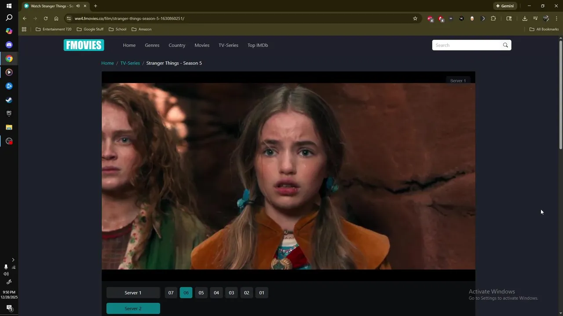The height and width of the screenshot is (316, 563).
Task: Launch Copilot from the taskbar
Action: pos(9,31)
